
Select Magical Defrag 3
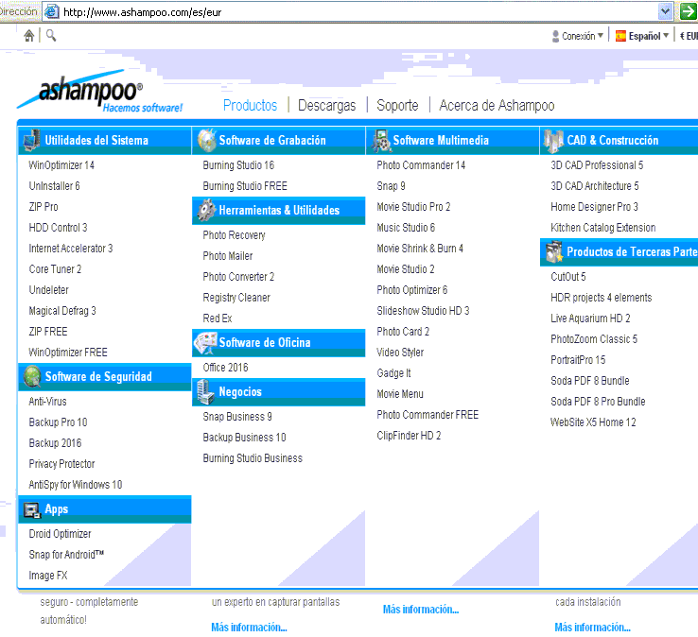[x=61, y=311]
